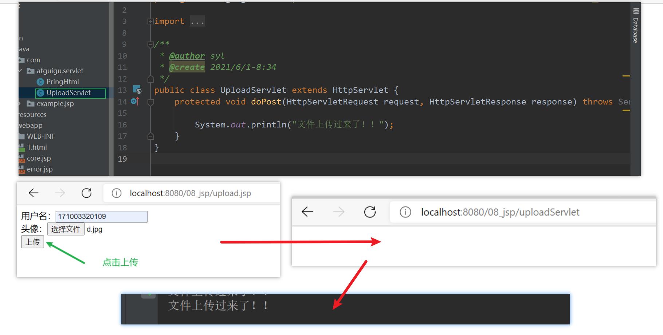Click the localhost:8080/08_jsp/uploadServlet address bar
Viewport: 663px width, 335px height.
523,212
